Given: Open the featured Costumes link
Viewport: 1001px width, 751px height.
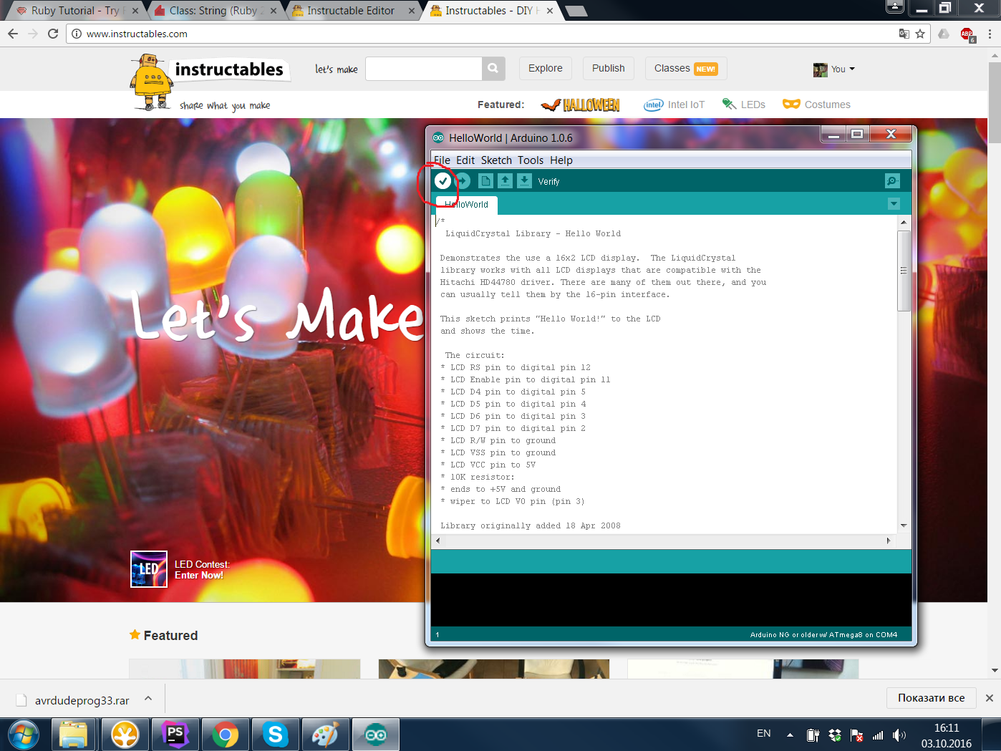Looking at the screenshot, I should [817, 105].
